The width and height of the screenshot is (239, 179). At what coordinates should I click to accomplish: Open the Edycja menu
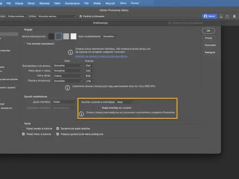coord(19,3)
